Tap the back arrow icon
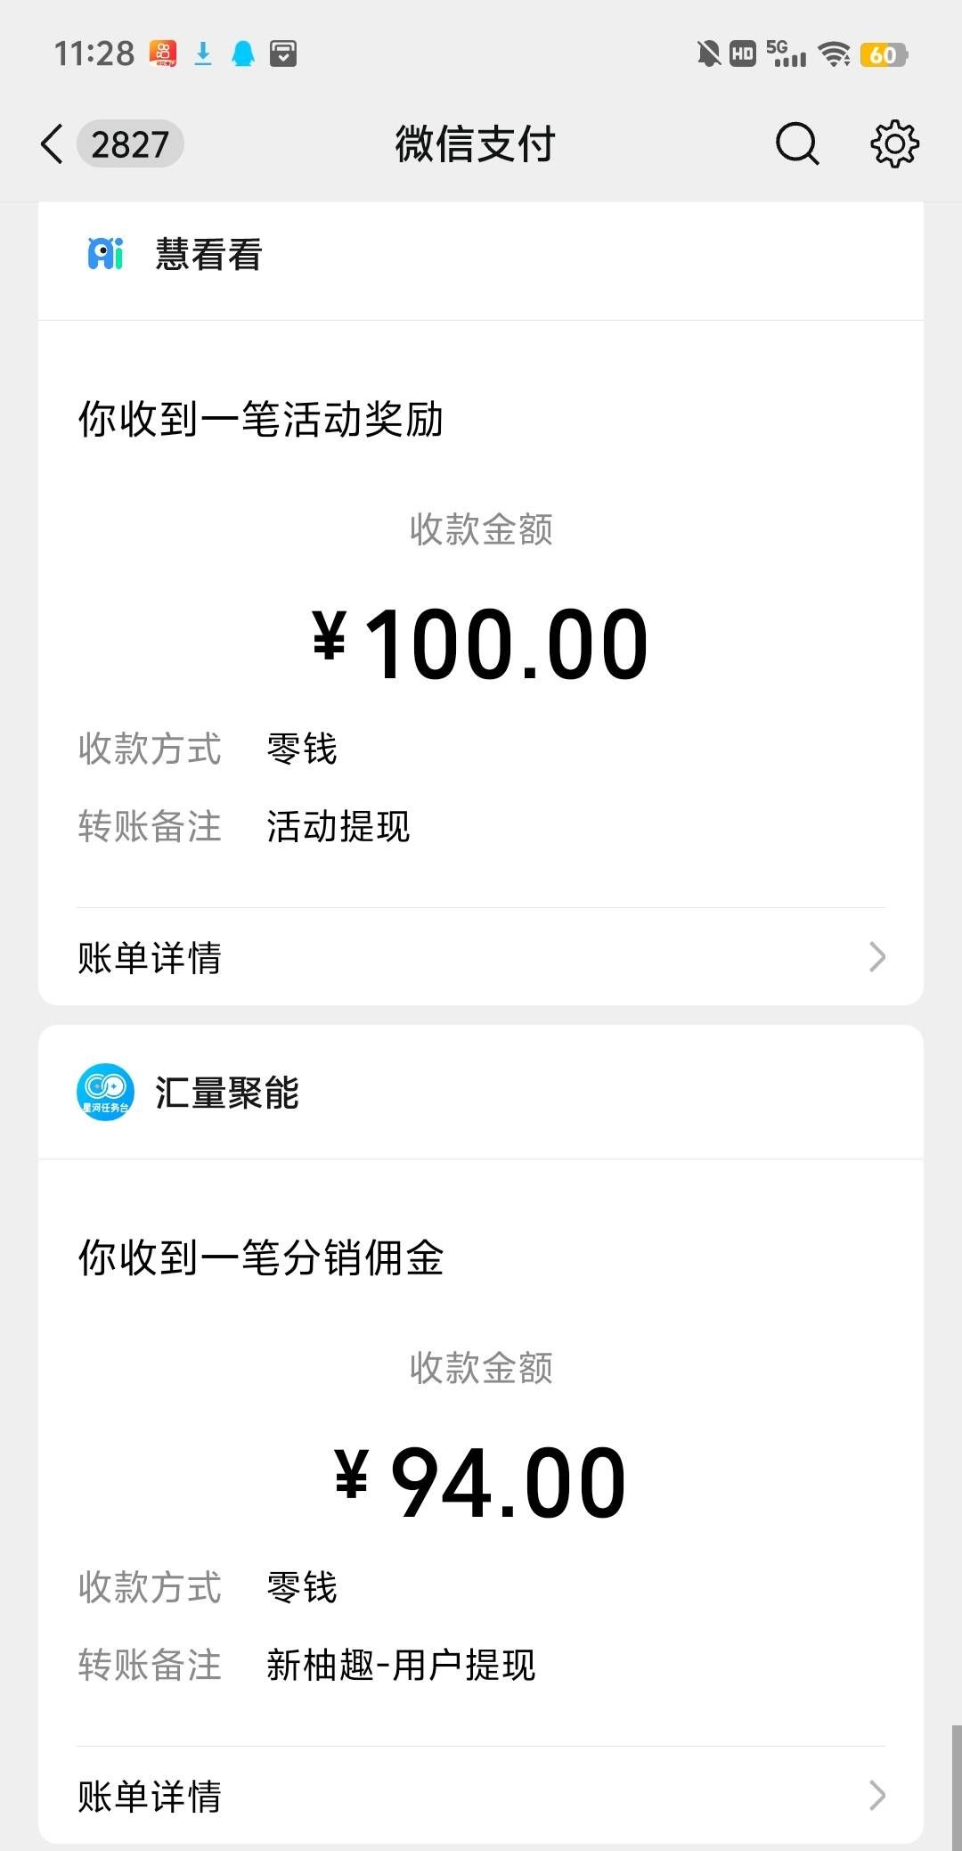The image size is (962, 1851). coord(53,144)
